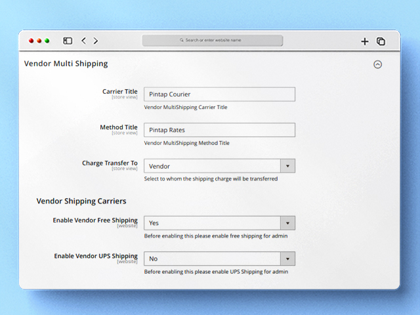Collapse the Vendor Multi Shipping section chevron
The width and height of the screenshot is (420, 315).
click(x=377, y=64)
